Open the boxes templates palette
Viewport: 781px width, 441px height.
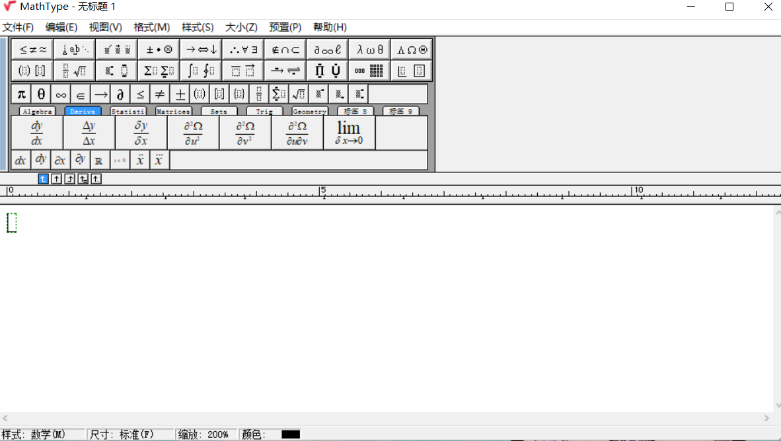tap(412, 71)
